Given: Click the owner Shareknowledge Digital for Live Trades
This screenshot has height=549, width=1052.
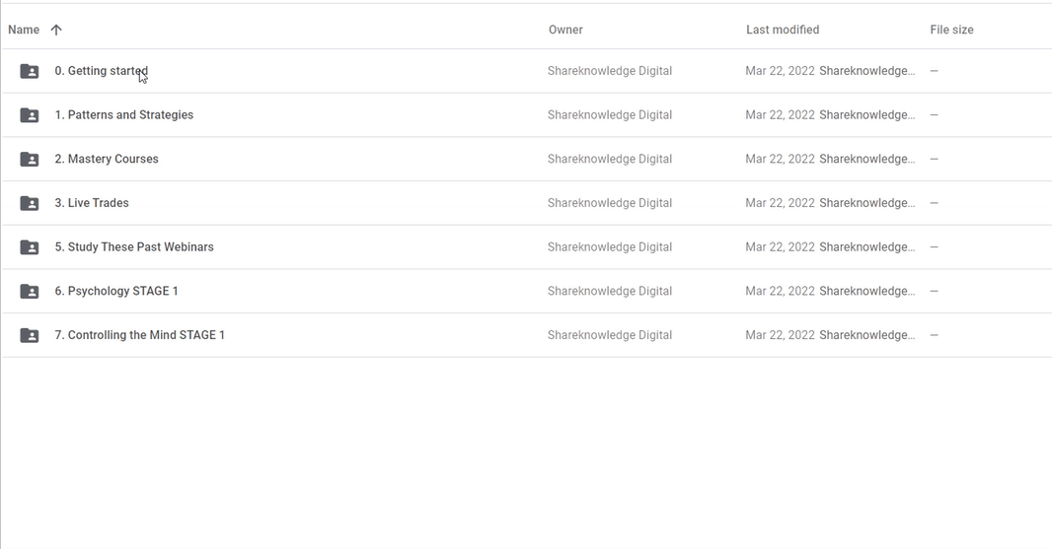Looking at the screenshot, I should pyautogui.click(x=609, y=203).
